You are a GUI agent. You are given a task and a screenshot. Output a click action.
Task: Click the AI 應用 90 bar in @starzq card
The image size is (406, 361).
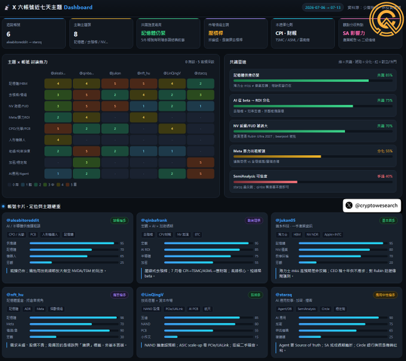343,317
